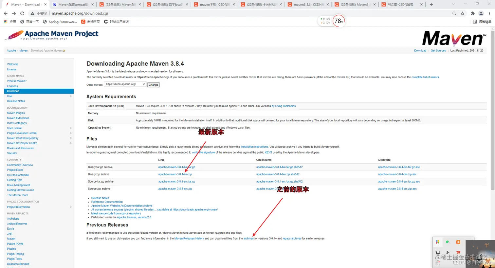Open Maven Releases History link
The width and height of the screenshot is (495, 268).
[x=189, y=239]
